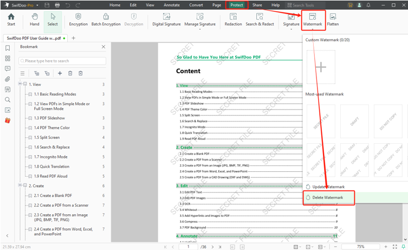Open Manage Signature options
The height and width of the screenshot is (250, 408).
(200, 20)
